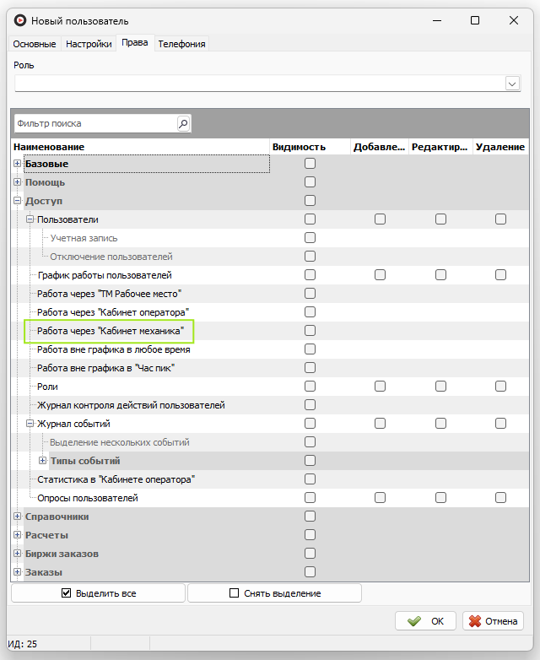
Task: Switch to the Настройки tab
Action: point(89,44)
